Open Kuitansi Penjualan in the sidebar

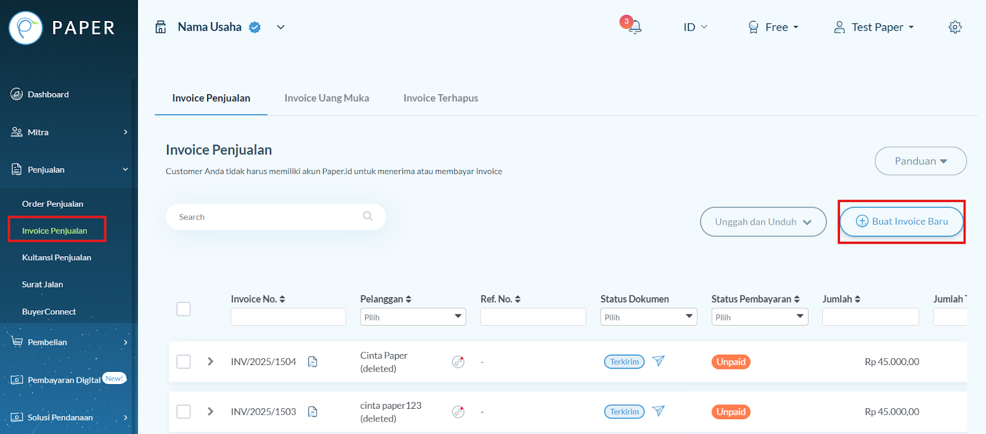[x=57, y=257]
